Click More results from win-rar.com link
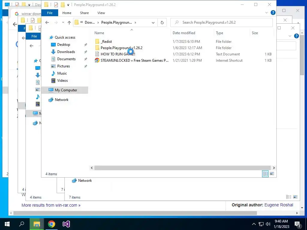Screen dimensions: 307x230 click(x=51, y=205)
